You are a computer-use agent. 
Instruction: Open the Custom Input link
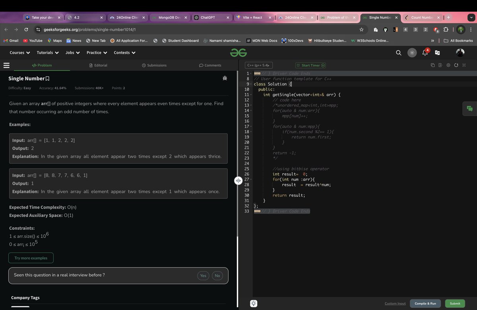[x=395, y=304]
